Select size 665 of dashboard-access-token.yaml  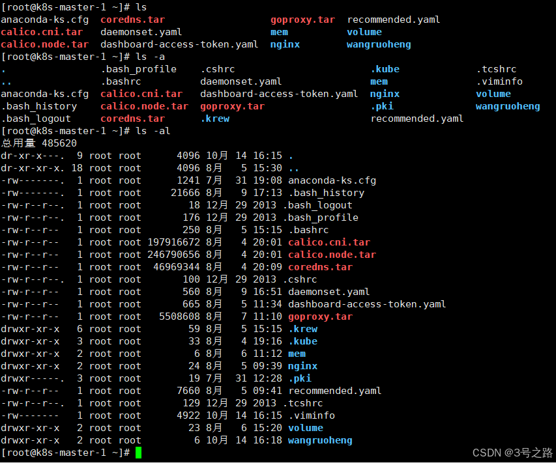pos(191,304)
